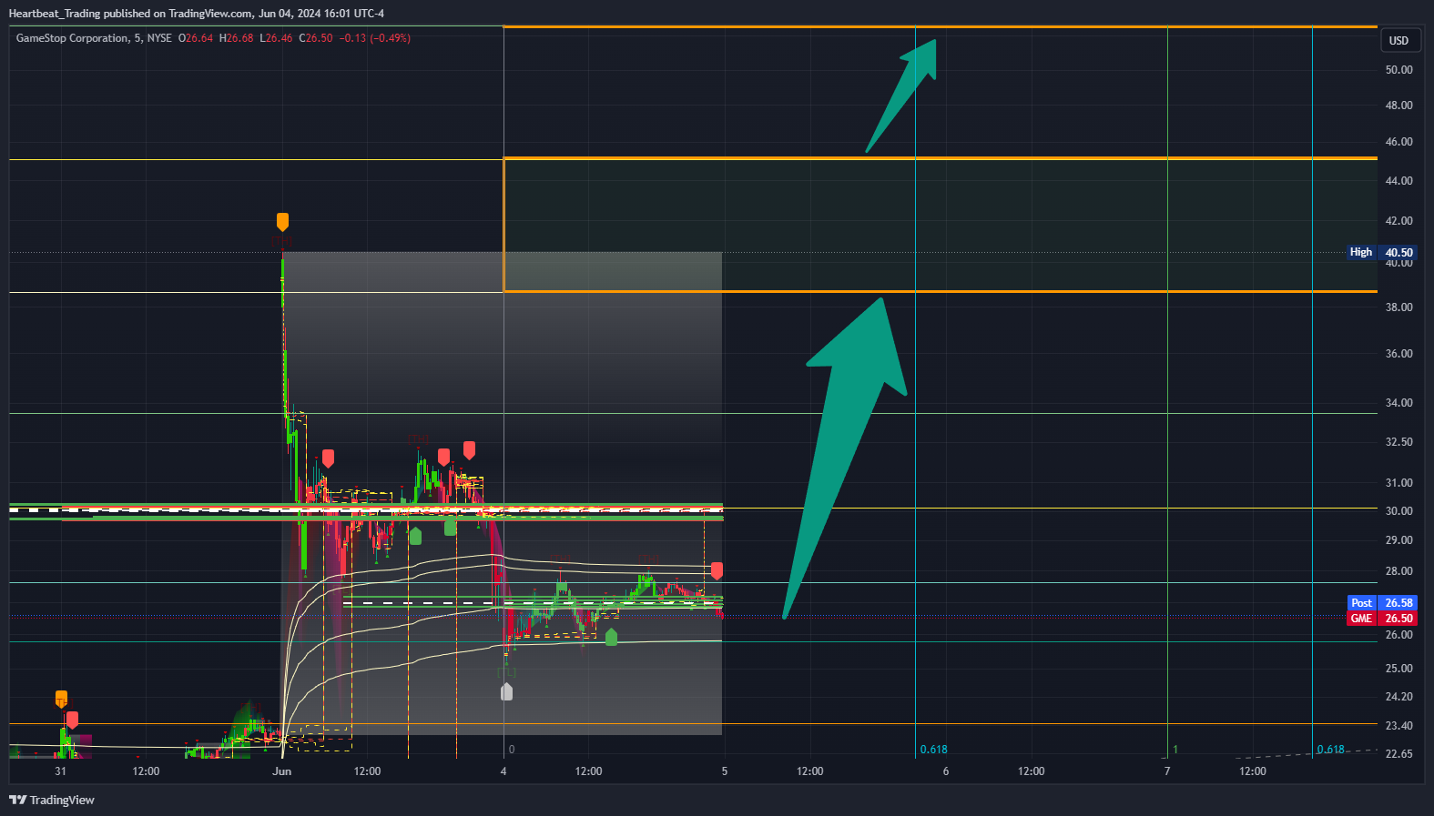1434x816 pixels.
Task: Click the 48.00 price axis label
Action: pyautogui.click(x=1398, y=105)
